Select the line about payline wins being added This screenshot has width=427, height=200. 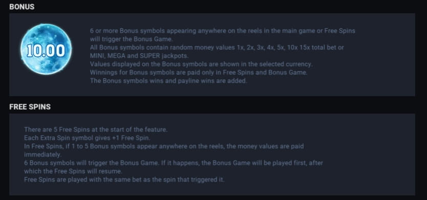tap(168, 81)
